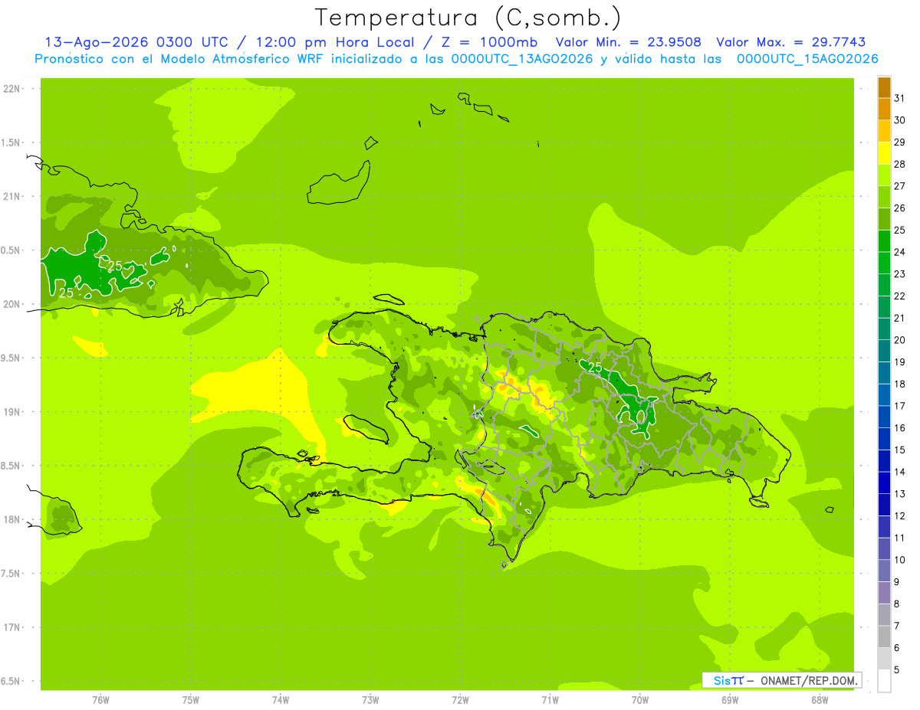The width and height of the screenshot is (920, 710).
Task: Select the '22' value on the color scale
Action: click(900, 296)
